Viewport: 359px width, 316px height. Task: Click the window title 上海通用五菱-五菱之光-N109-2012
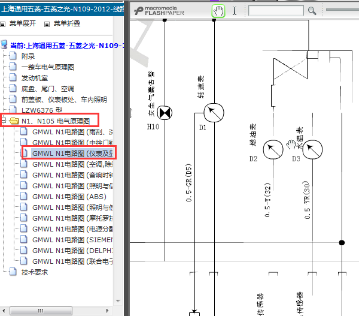(62, 9)
